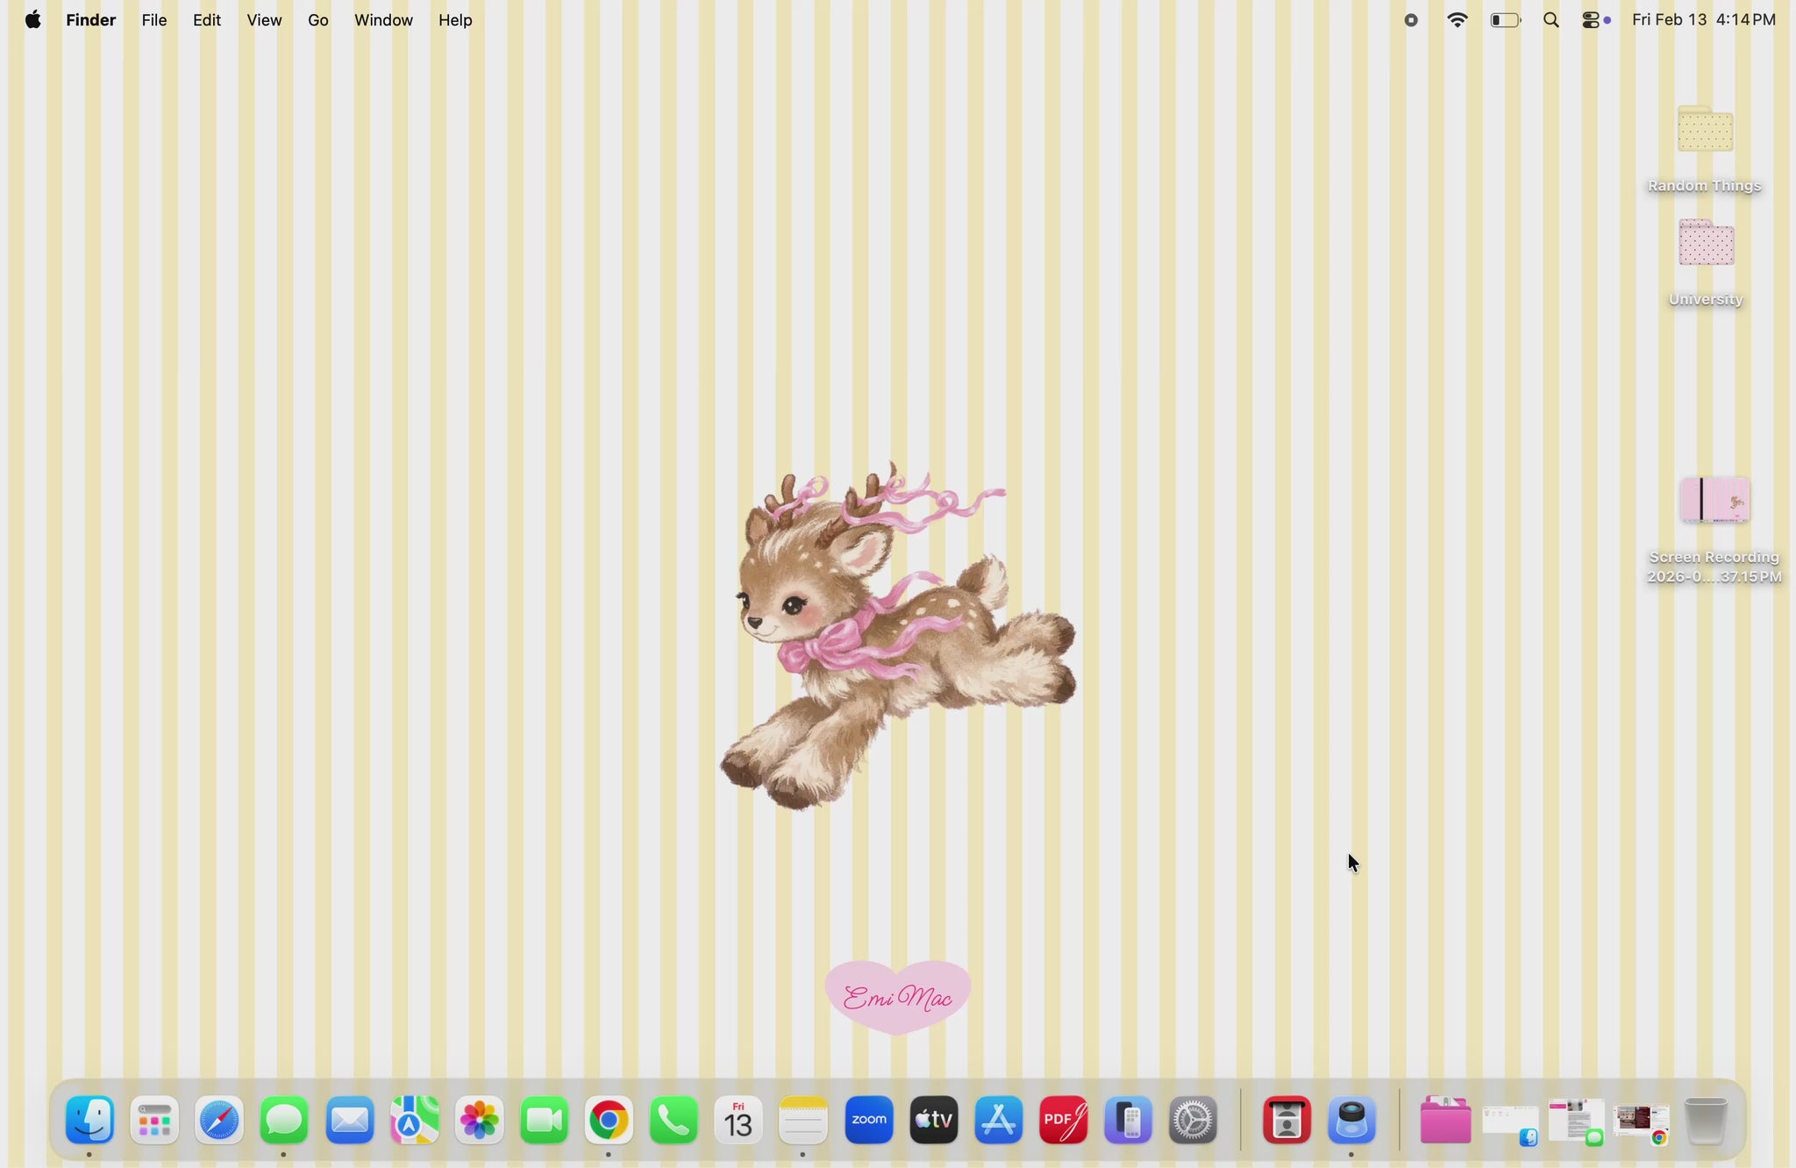
Task: Open the View menu
Action: [264, 20]
